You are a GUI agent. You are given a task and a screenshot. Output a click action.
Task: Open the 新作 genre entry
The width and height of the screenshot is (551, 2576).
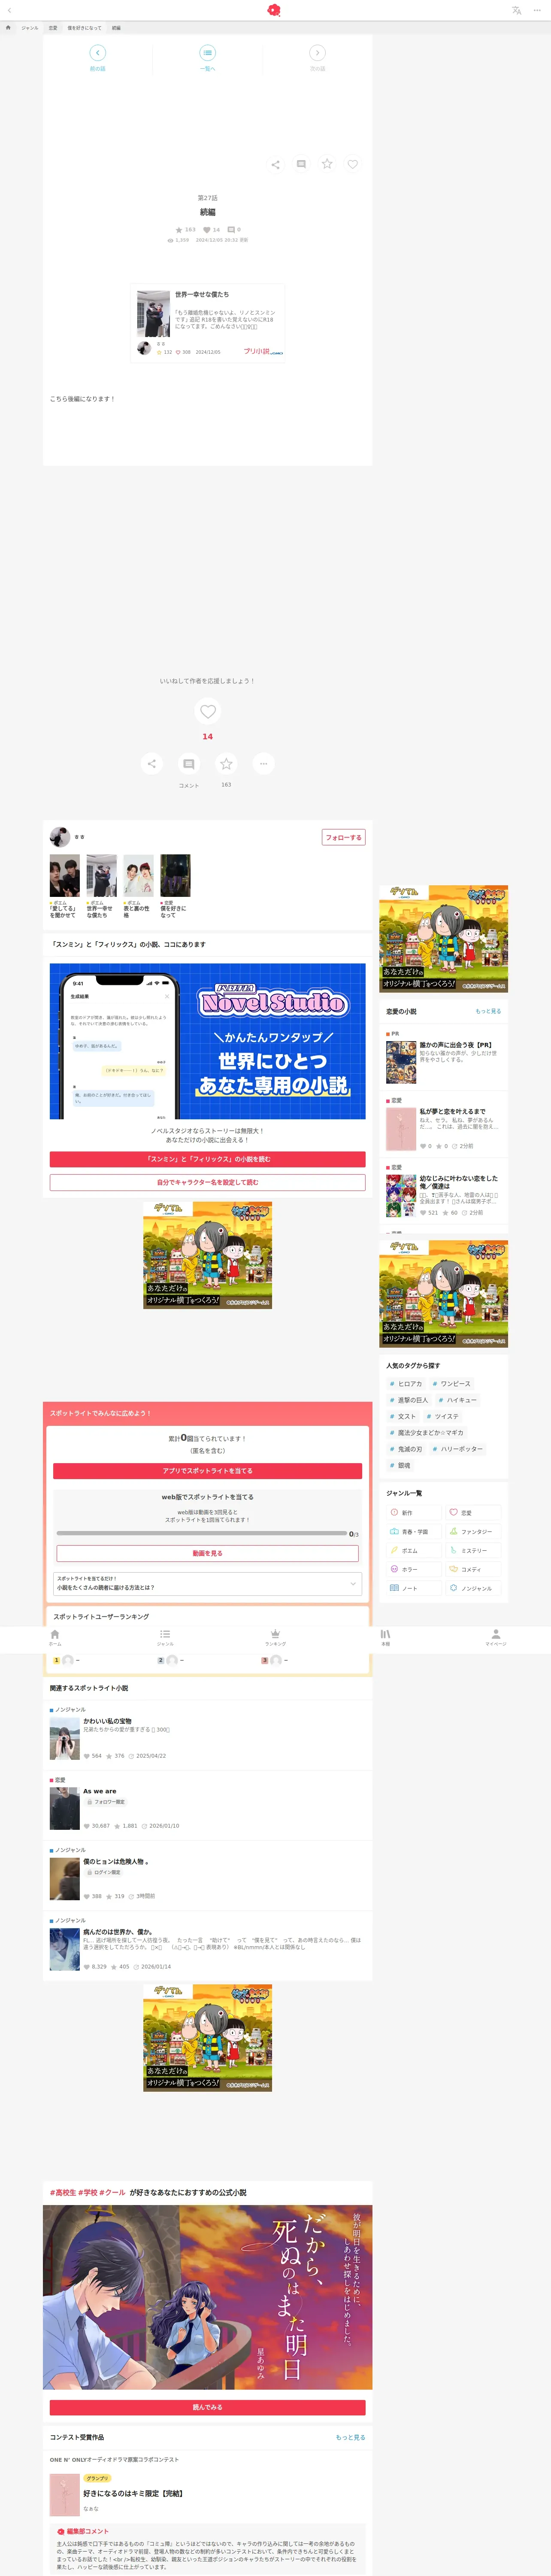[x=414, y=1513]
